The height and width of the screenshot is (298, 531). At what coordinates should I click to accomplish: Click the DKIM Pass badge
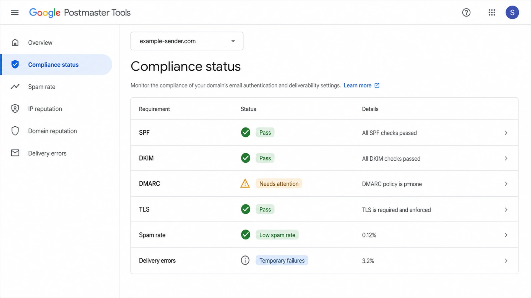265,158
